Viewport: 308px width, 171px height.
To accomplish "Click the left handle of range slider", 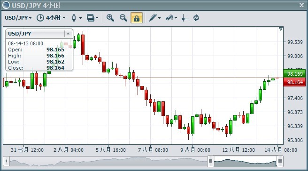I will (x=210, y=161).
